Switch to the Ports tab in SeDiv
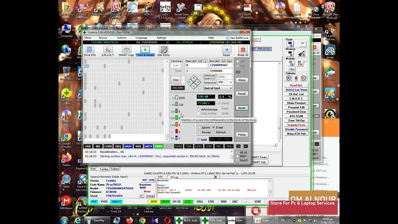Viewport: 398px width, 224px height. pos(93,169)
